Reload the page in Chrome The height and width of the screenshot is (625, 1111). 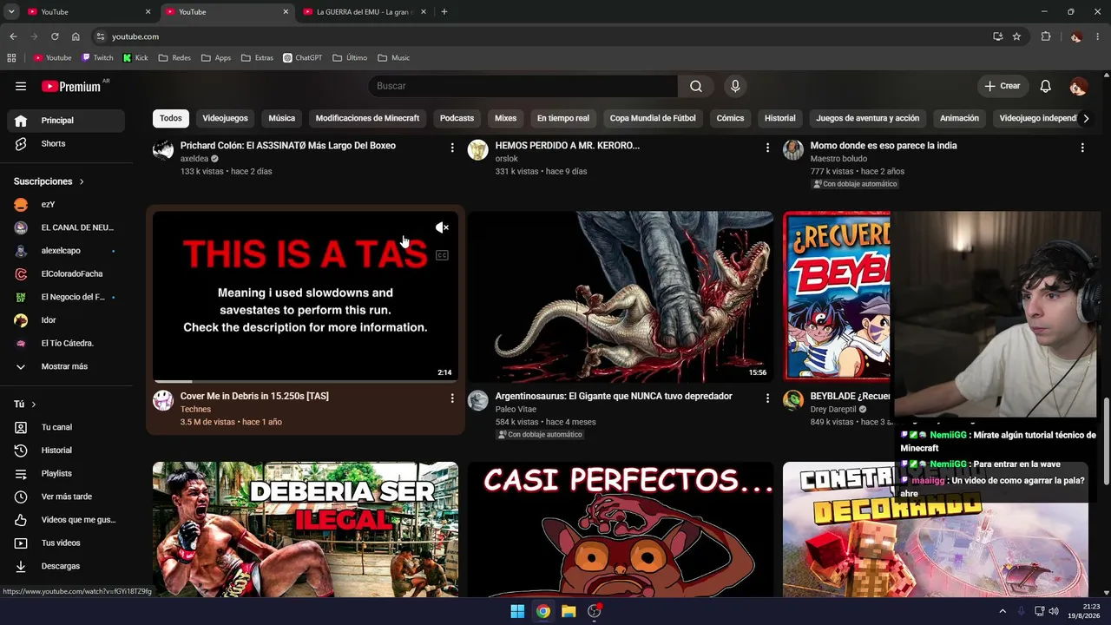pos(55,36)
